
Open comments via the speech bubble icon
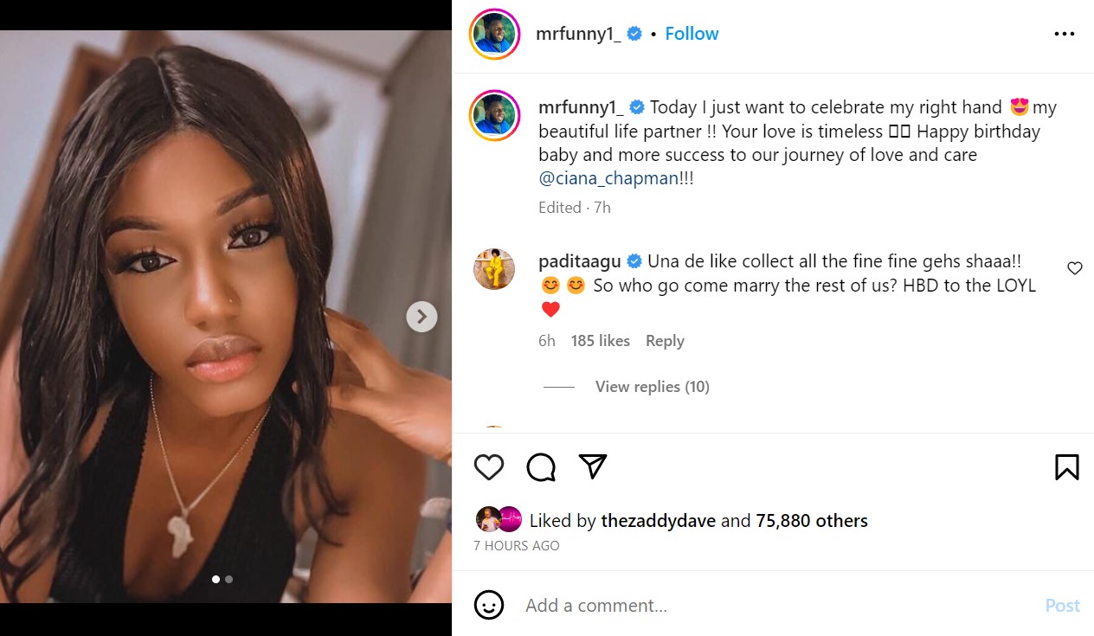[541, 467]
